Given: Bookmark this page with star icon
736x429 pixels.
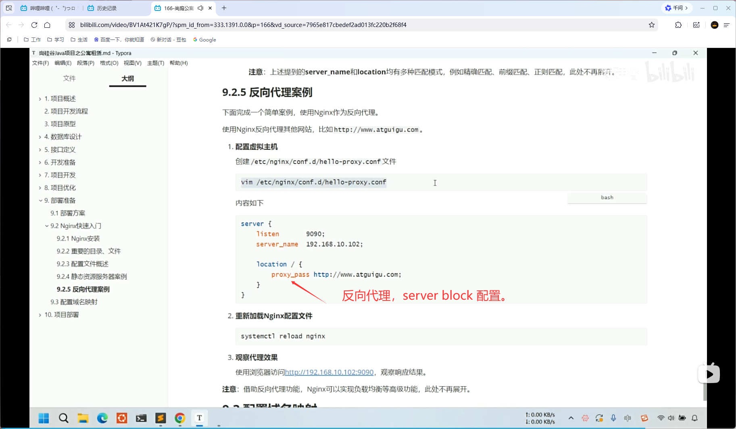Looking at the screenshot, I should 652,25.
